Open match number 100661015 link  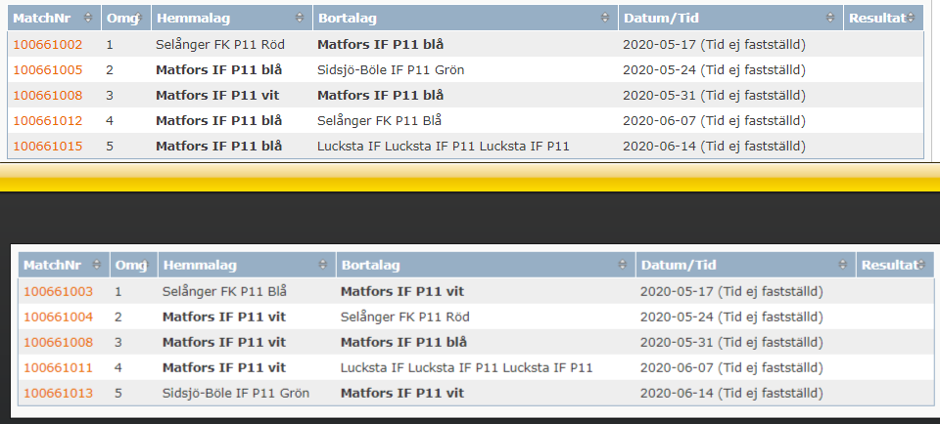pos(47,146)
